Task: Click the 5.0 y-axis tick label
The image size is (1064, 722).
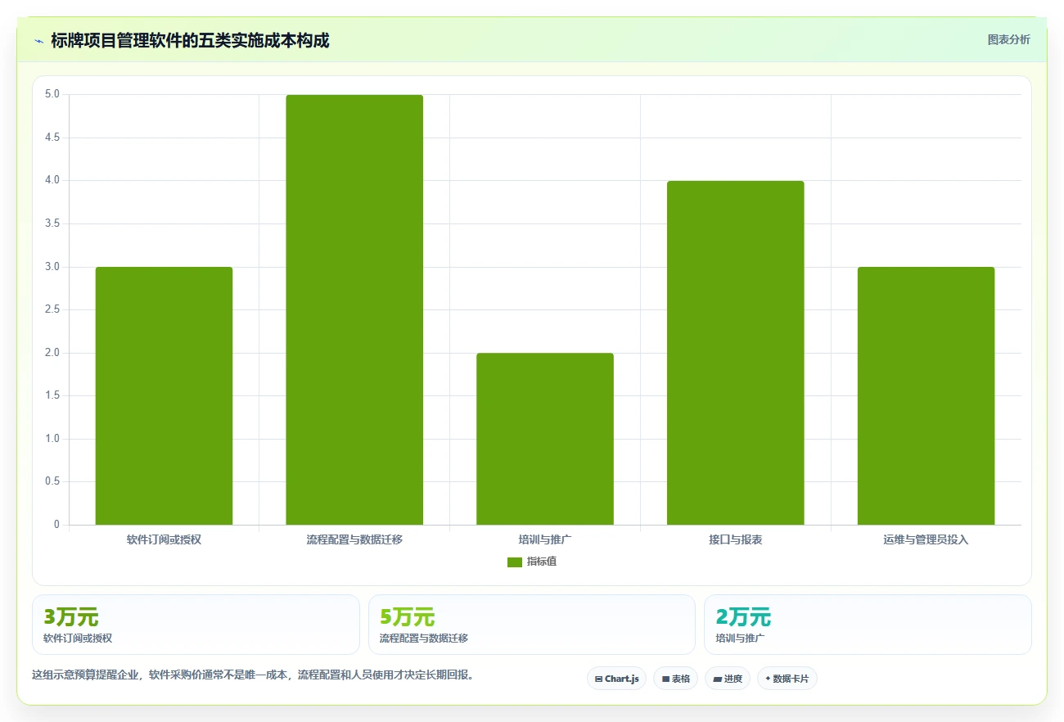Action: (52, 94)
